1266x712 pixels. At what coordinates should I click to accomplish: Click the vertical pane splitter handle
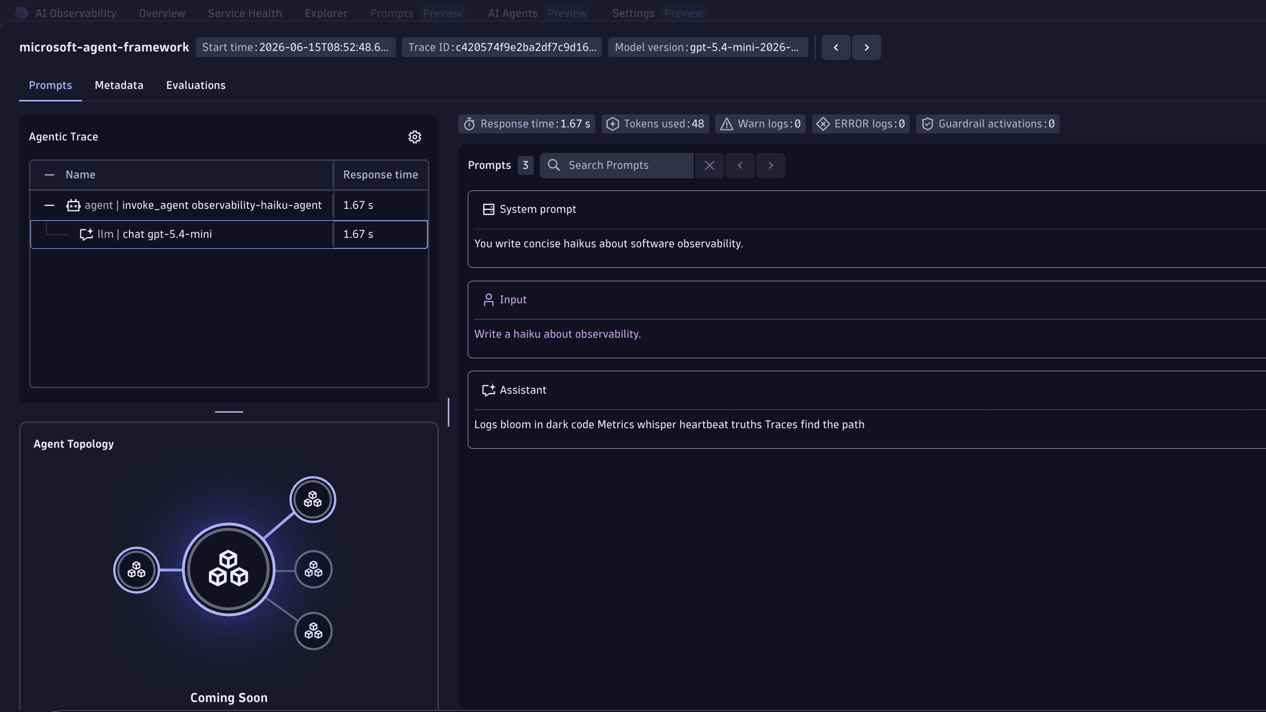[x=448, y=412]
